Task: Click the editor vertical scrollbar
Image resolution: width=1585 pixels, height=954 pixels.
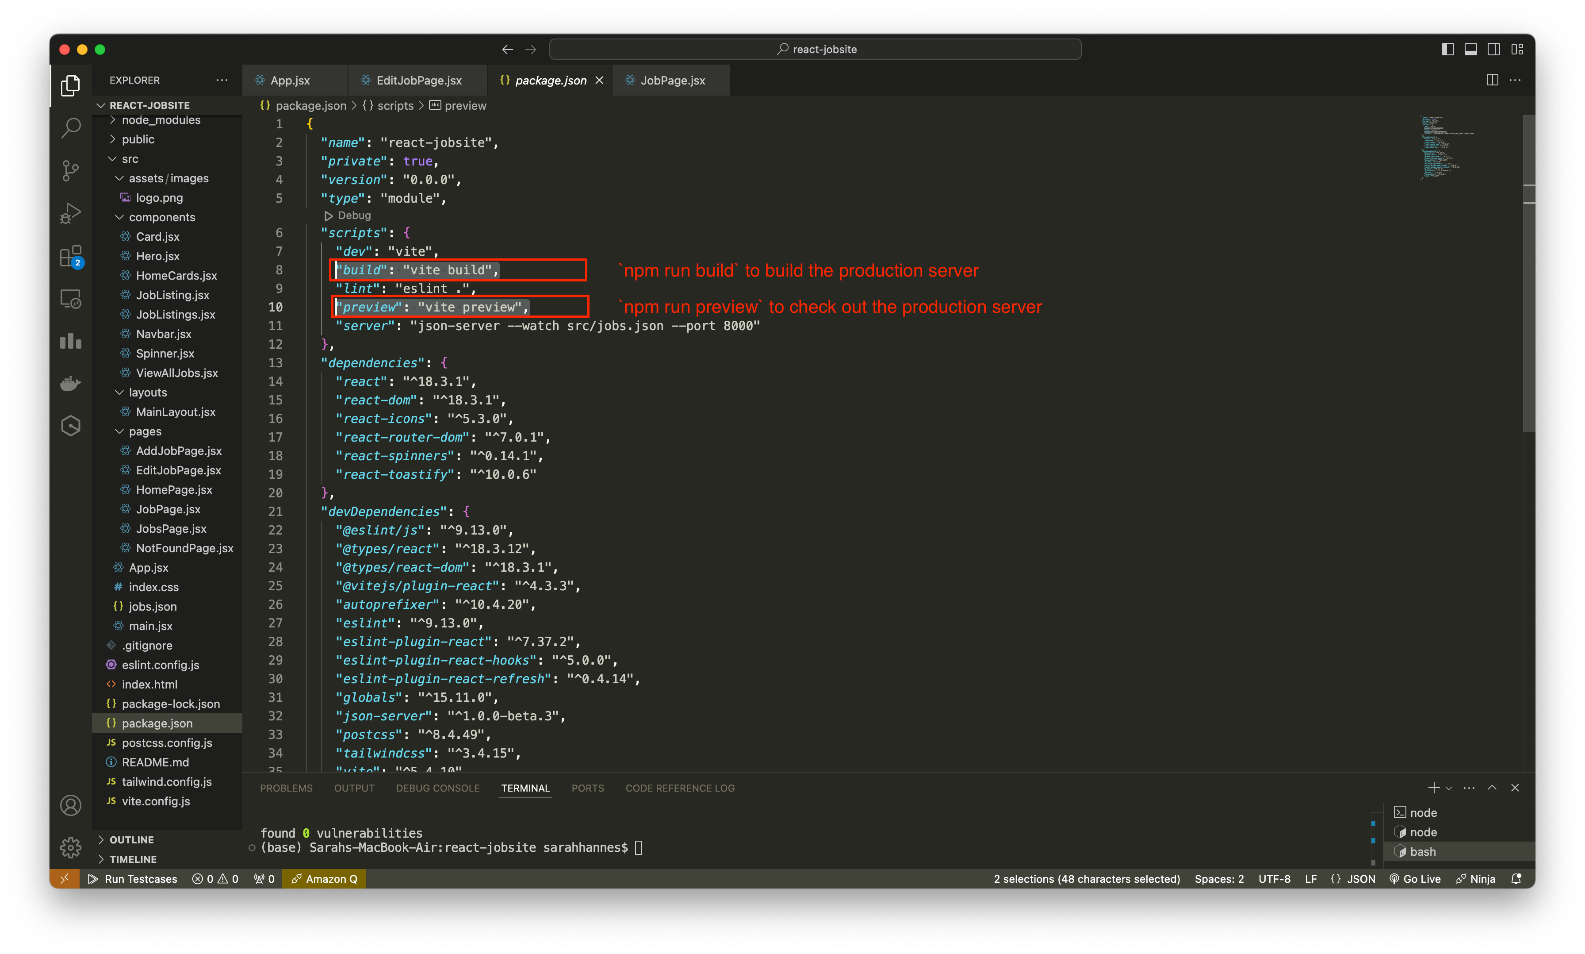Action: 1528,273
